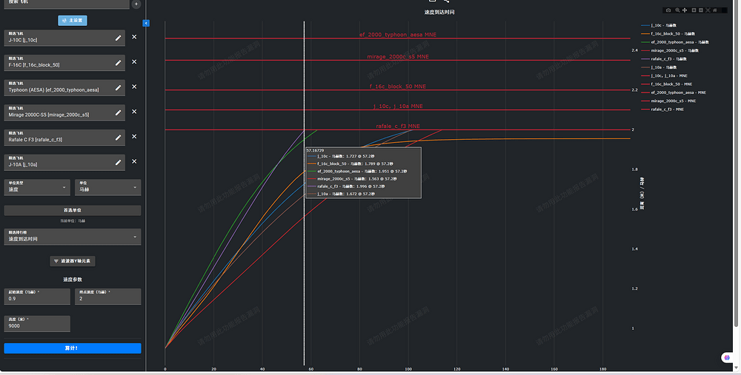The image size is (741, 375).
Task: Toggle ef_2000_typhoon_aesa MNE legend entry
Action: click(674, 92)
